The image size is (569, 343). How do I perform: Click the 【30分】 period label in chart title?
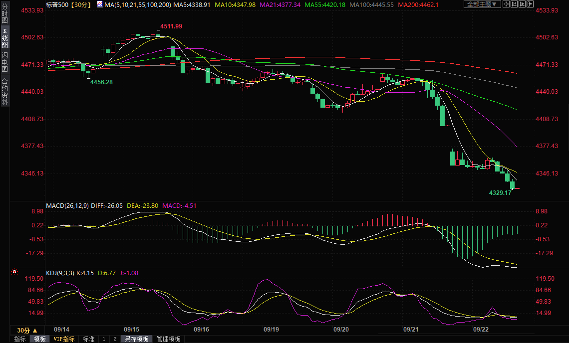tap(79, 4)
